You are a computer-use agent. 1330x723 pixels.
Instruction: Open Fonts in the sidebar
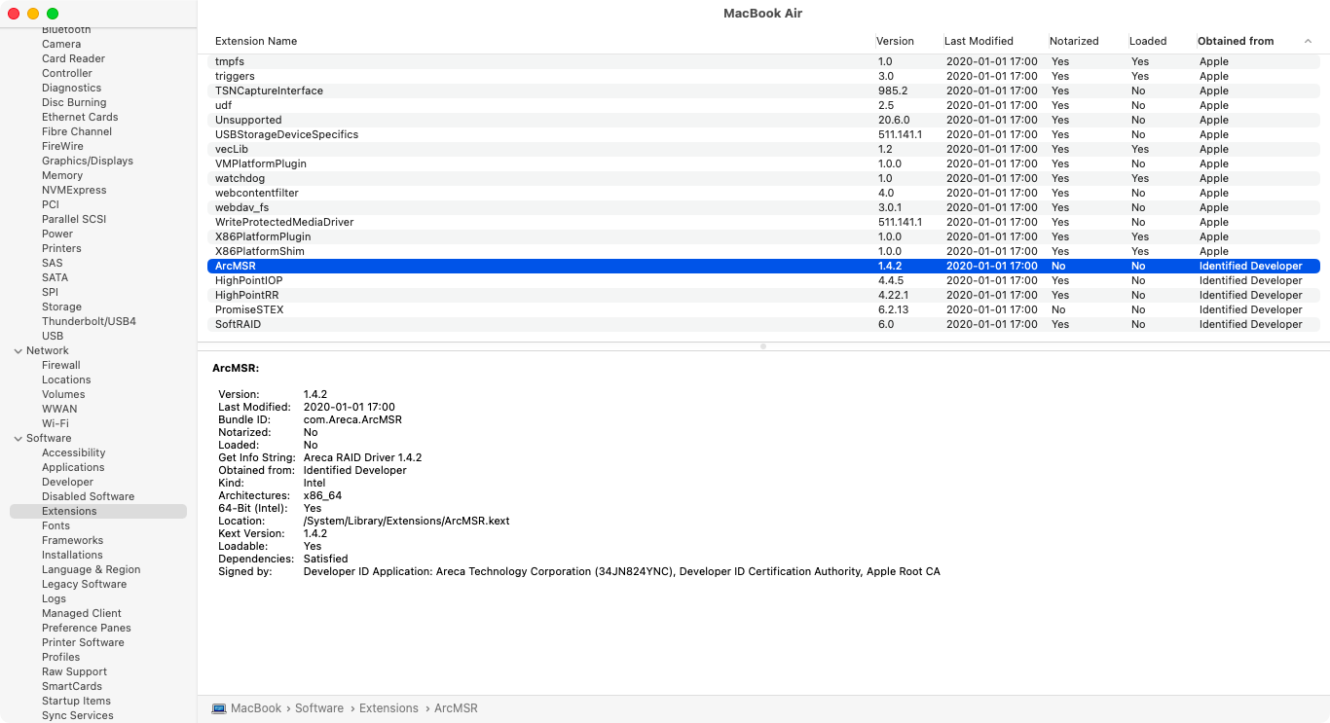[55, 525]
